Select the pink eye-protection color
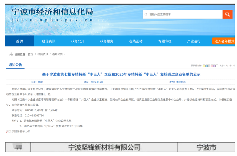The width and height of the screenshot is (237, 156). (x=212, y=66)
